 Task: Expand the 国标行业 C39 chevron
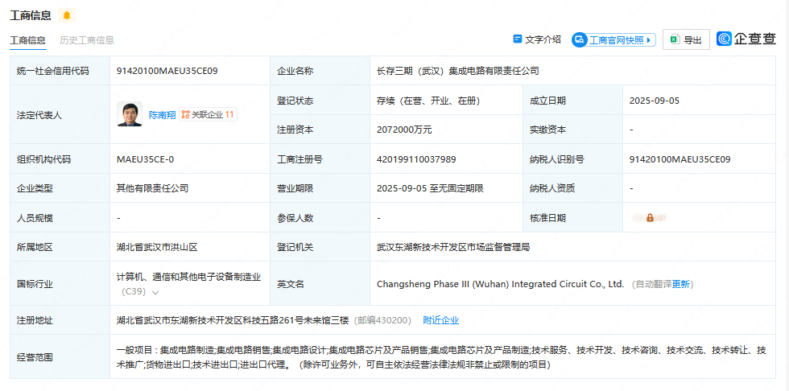pyautogui.click(x=155, y=292)
